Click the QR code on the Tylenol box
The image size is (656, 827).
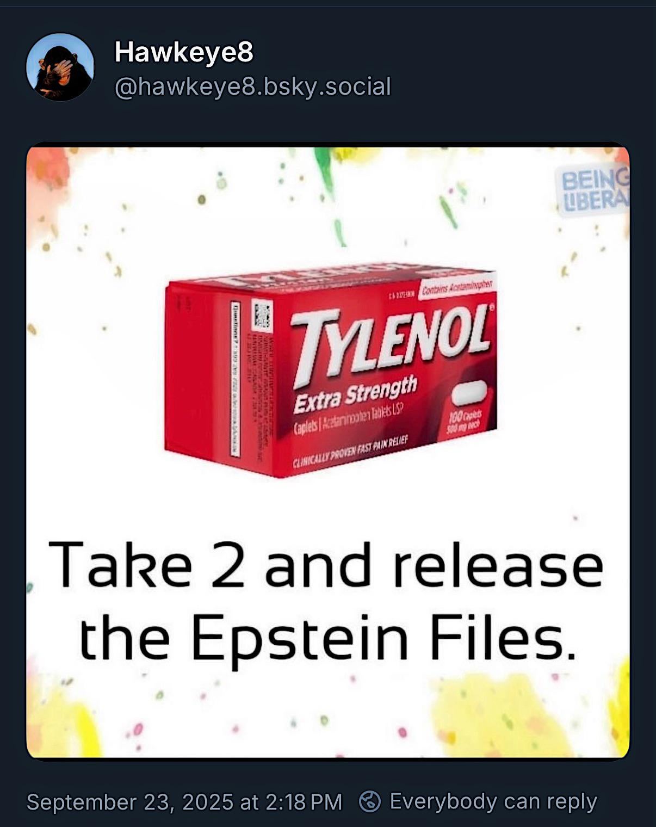click(x=262, y=316)
